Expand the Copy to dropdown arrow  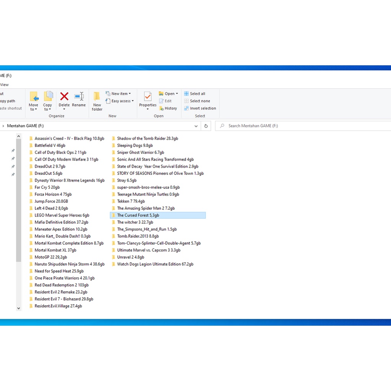[50, 110]
